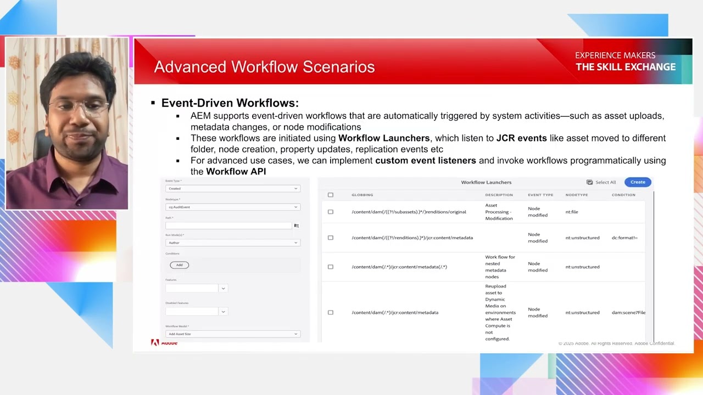Click the Nodetype column header
Image resolution: width=703 pixels, height=395 pixels.
pyautogui.click(x=577, y=195)
